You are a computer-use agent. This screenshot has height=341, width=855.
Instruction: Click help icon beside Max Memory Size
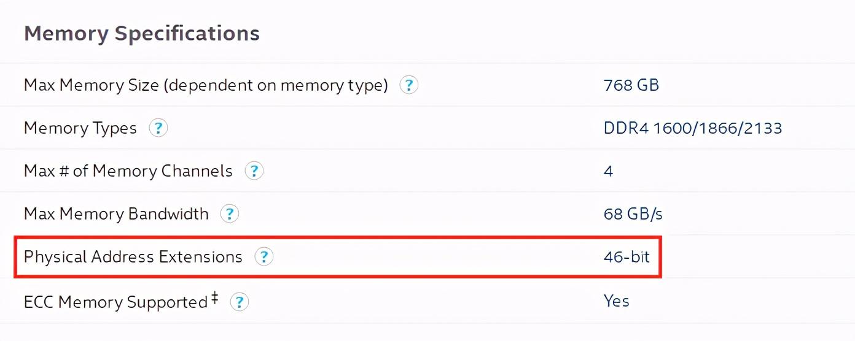(409, 85)
